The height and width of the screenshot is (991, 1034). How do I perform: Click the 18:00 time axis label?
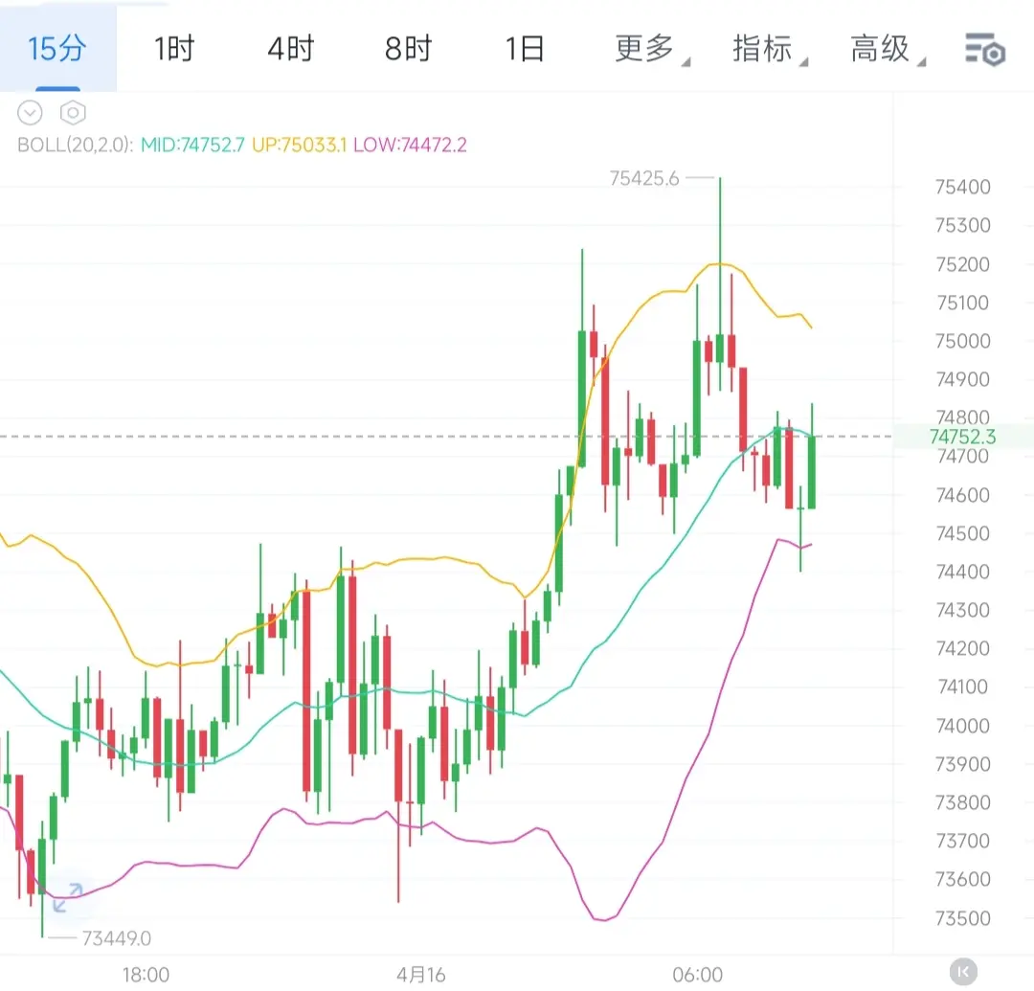pyautogui.click(x=146, y=975)
